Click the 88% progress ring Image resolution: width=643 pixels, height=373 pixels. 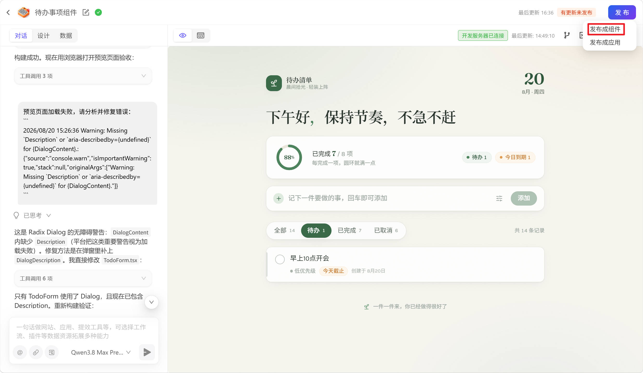coord(289,157)
